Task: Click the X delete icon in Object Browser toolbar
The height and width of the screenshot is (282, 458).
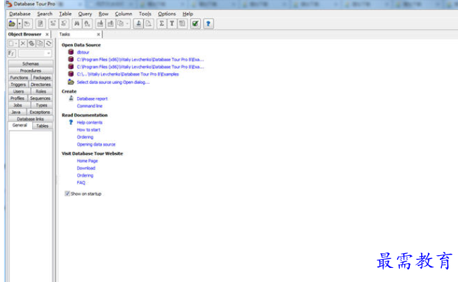Action: coord(23,44)
